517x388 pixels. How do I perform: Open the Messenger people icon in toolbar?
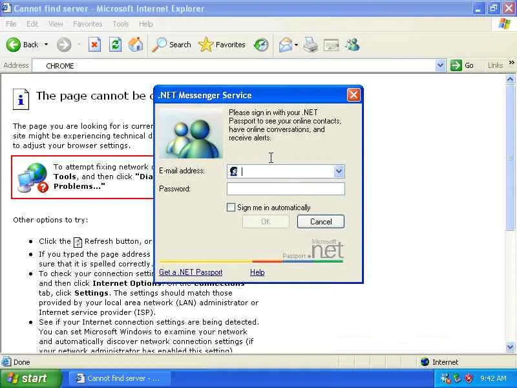352,45
